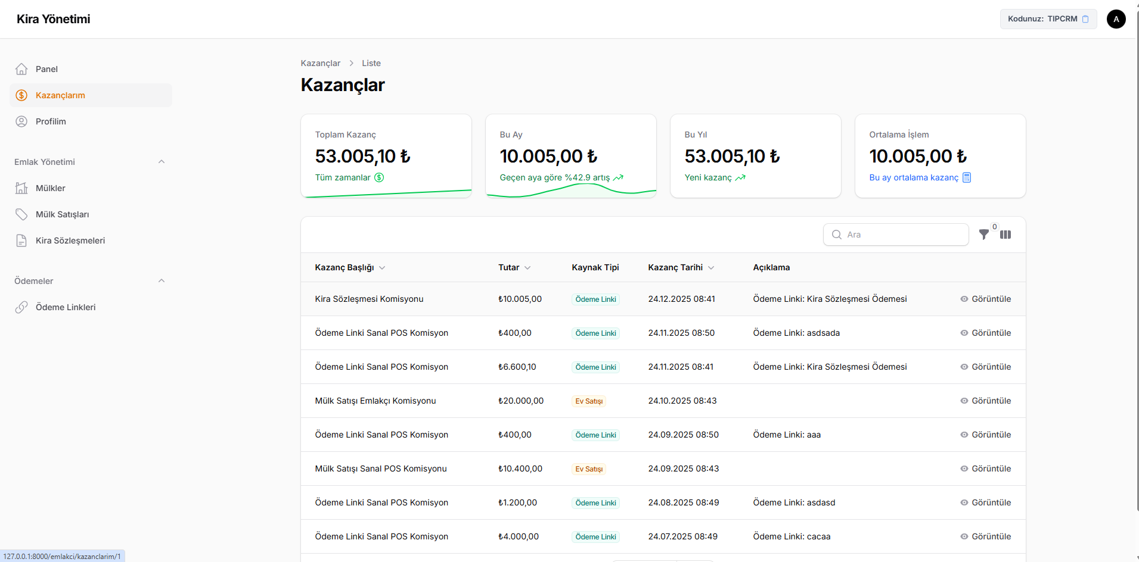This screenshot has height=562, width=1139.
Task: Copy the TIPCRM code with clipboard icon
Action: (x=1085, y=19)
